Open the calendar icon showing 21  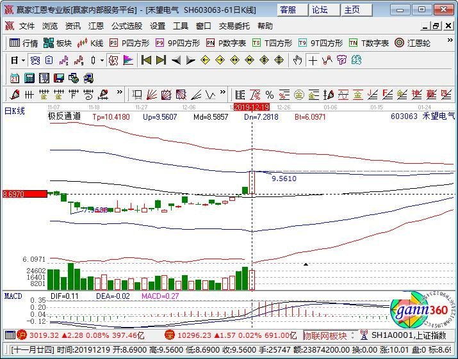point(14,78)
